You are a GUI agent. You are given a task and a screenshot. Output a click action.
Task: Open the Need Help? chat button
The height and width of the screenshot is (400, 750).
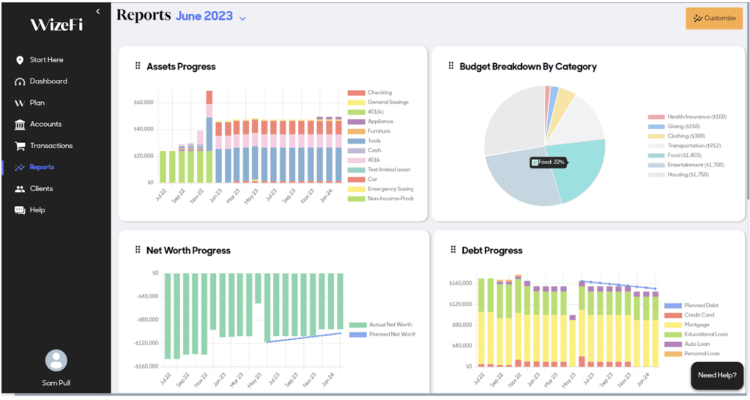[716, 375]
